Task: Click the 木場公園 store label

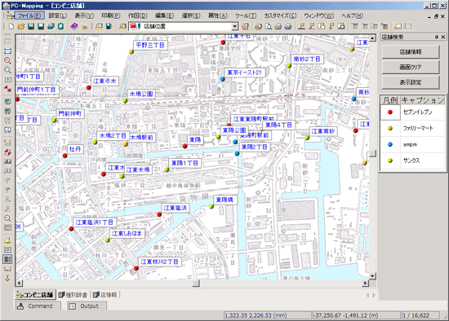Action: pyautogui.click(x=141, y=94)
